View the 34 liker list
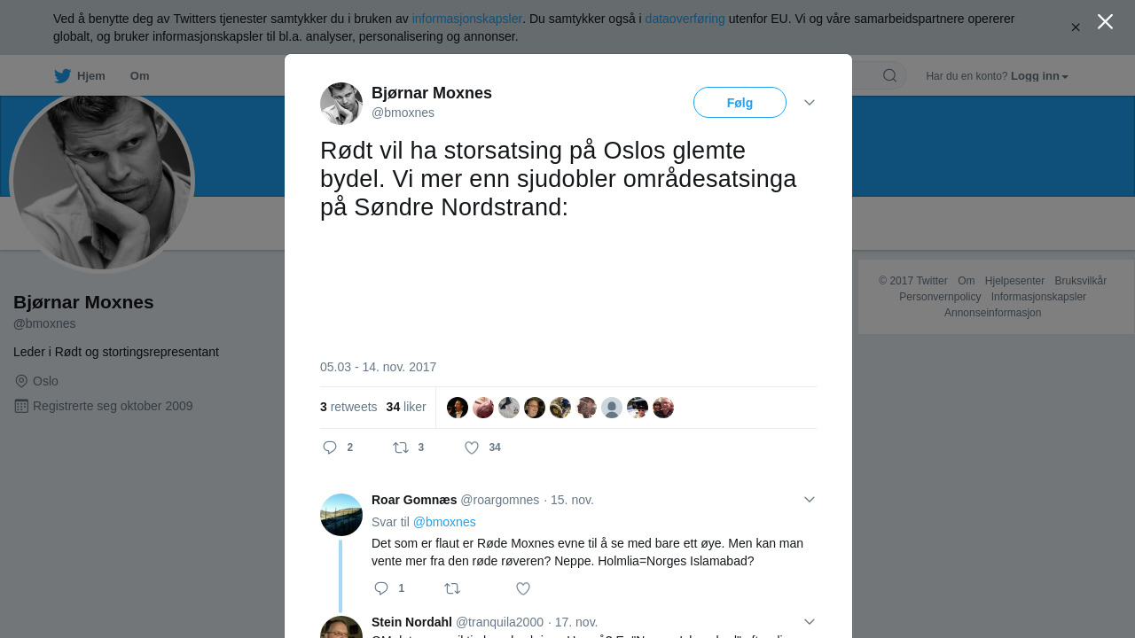1135x638 pixels. [406, 408]
